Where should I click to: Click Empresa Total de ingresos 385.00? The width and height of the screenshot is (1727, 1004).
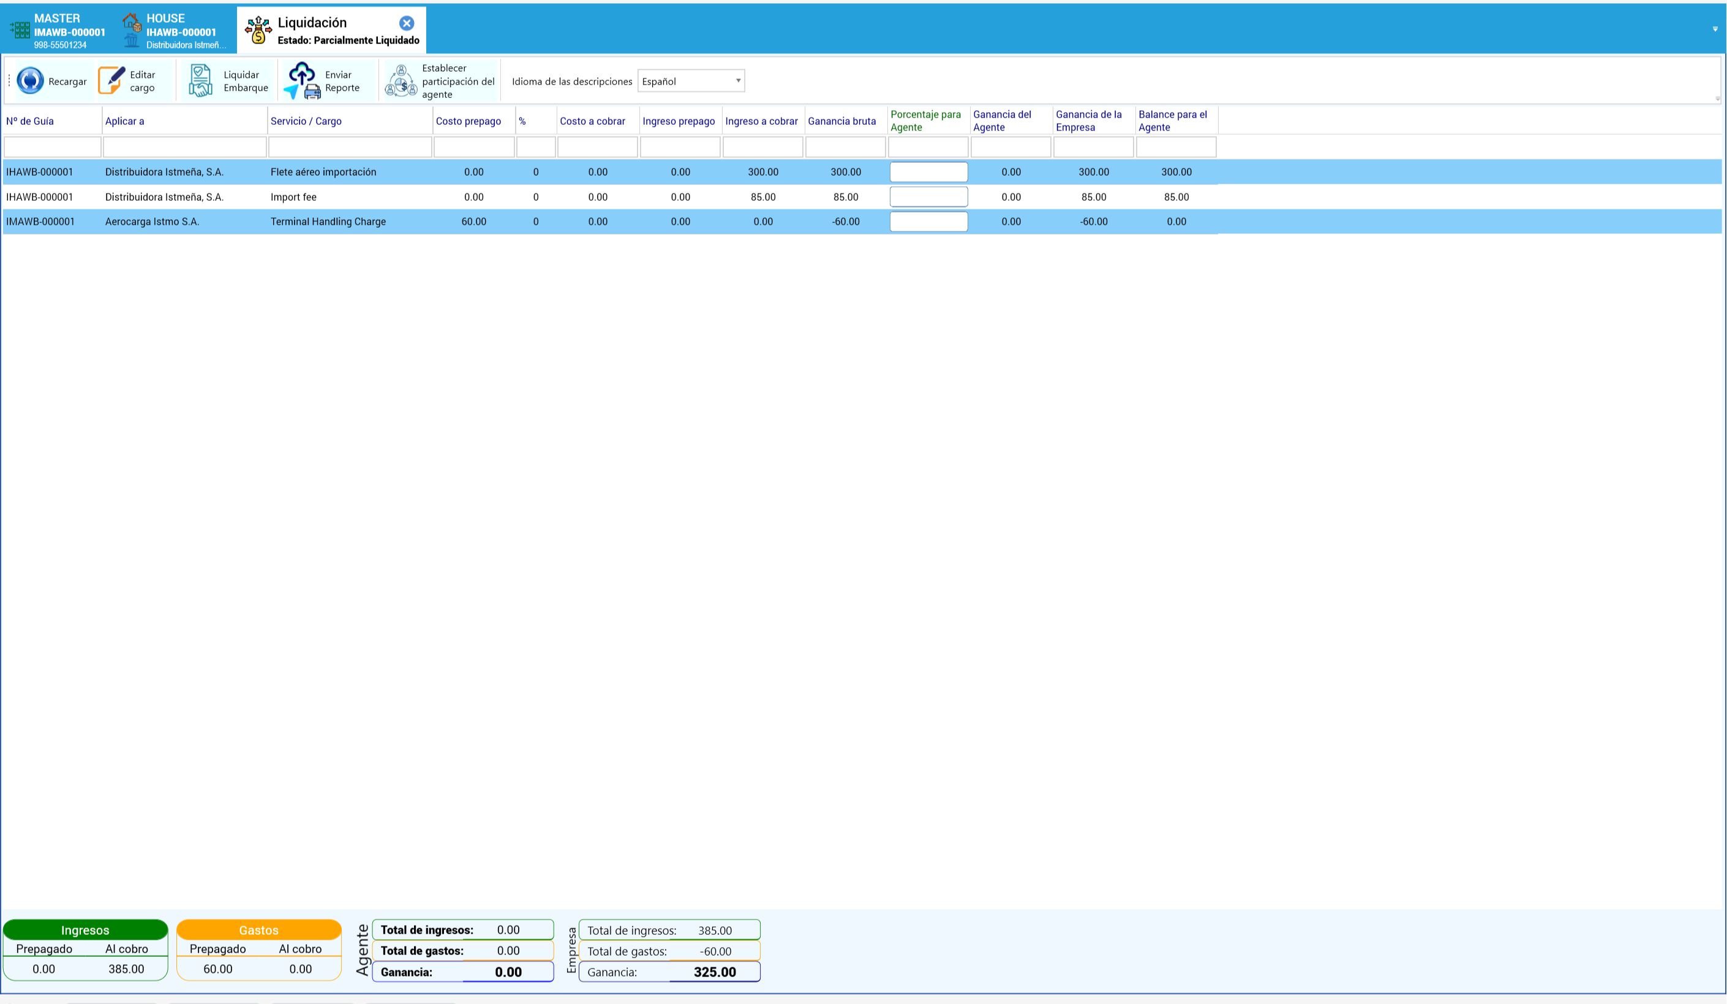click(x=715, y=930)
